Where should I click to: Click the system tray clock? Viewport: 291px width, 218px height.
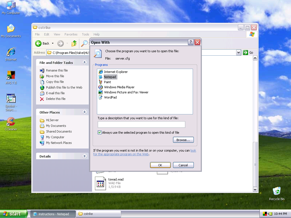tap(280, 214)
